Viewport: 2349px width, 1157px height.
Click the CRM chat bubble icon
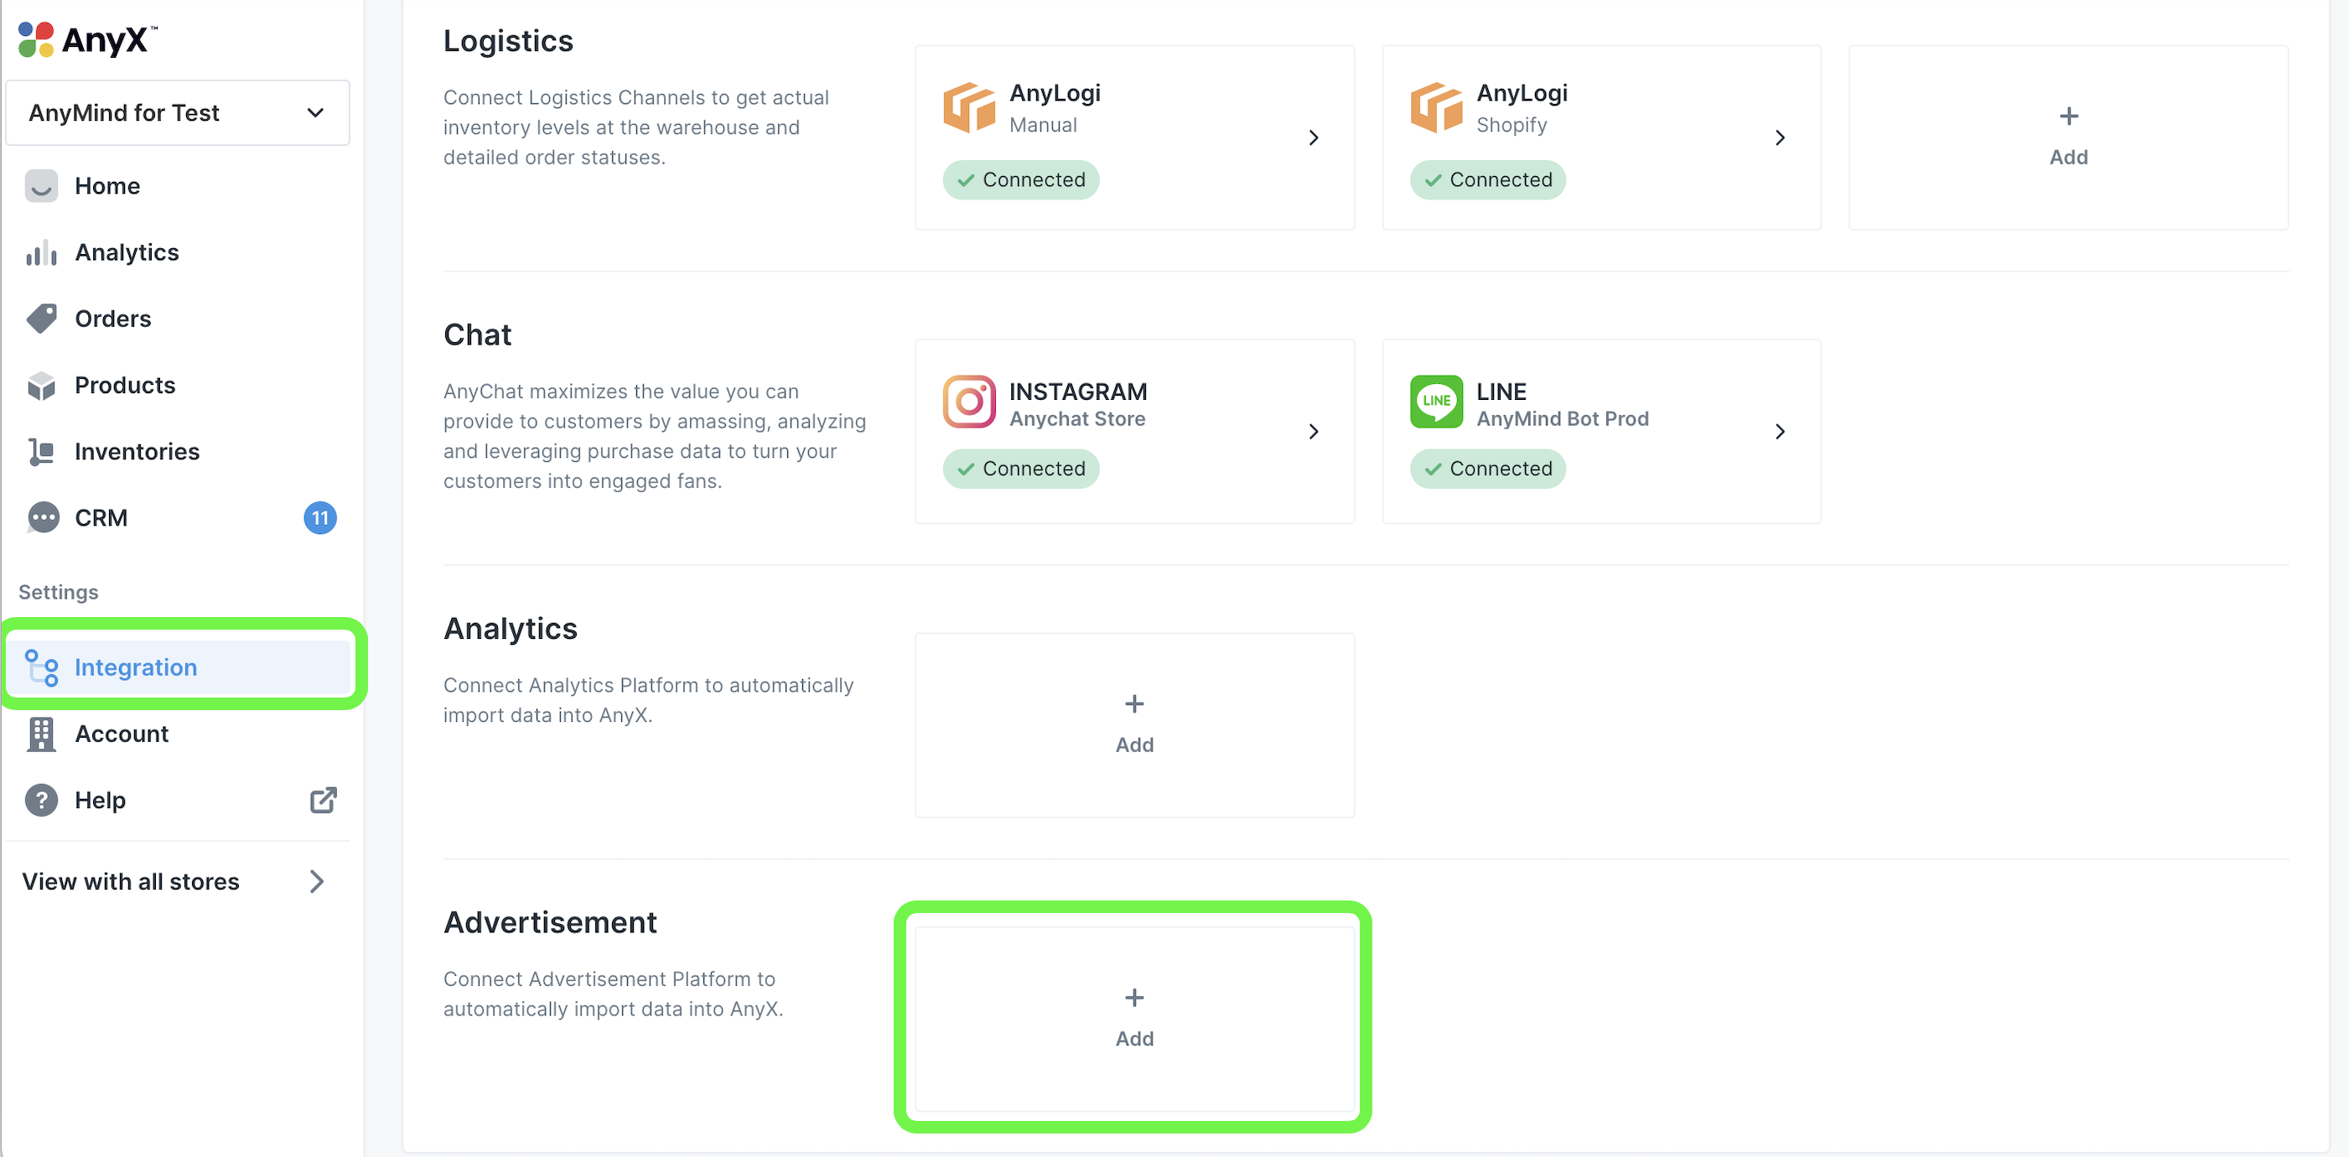point(42,518)
